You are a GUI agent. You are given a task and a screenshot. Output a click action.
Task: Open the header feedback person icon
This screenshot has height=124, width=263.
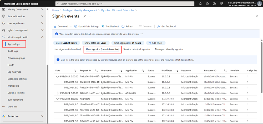tap(221, 4)
